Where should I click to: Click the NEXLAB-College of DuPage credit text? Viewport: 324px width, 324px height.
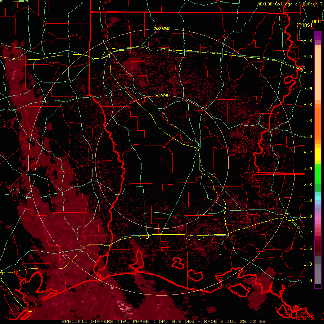(x=287, y=4)
